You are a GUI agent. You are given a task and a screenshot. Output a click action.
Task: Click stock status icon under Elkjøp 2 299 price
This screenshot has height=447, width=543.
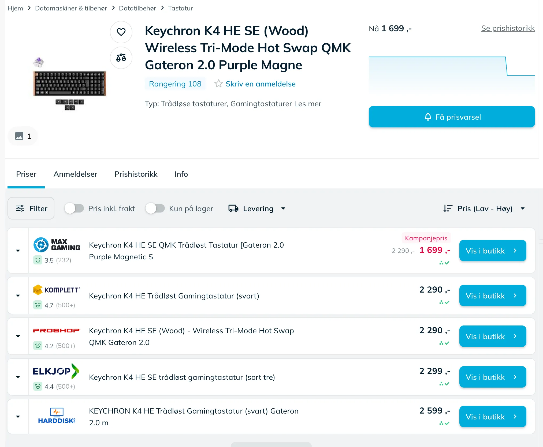point(444,384)
